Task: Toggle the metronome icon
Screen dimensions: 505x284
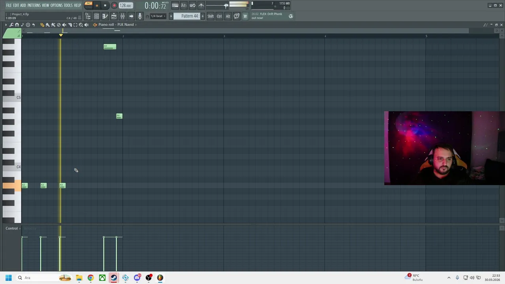Action: pyautogui.click(x=201, y=5)
